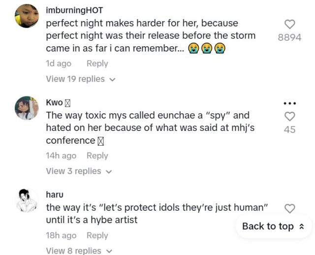Toggle the heart on Kwo's comment
Image resolution: width=315 pixels, height=255 pixels.
290,116
